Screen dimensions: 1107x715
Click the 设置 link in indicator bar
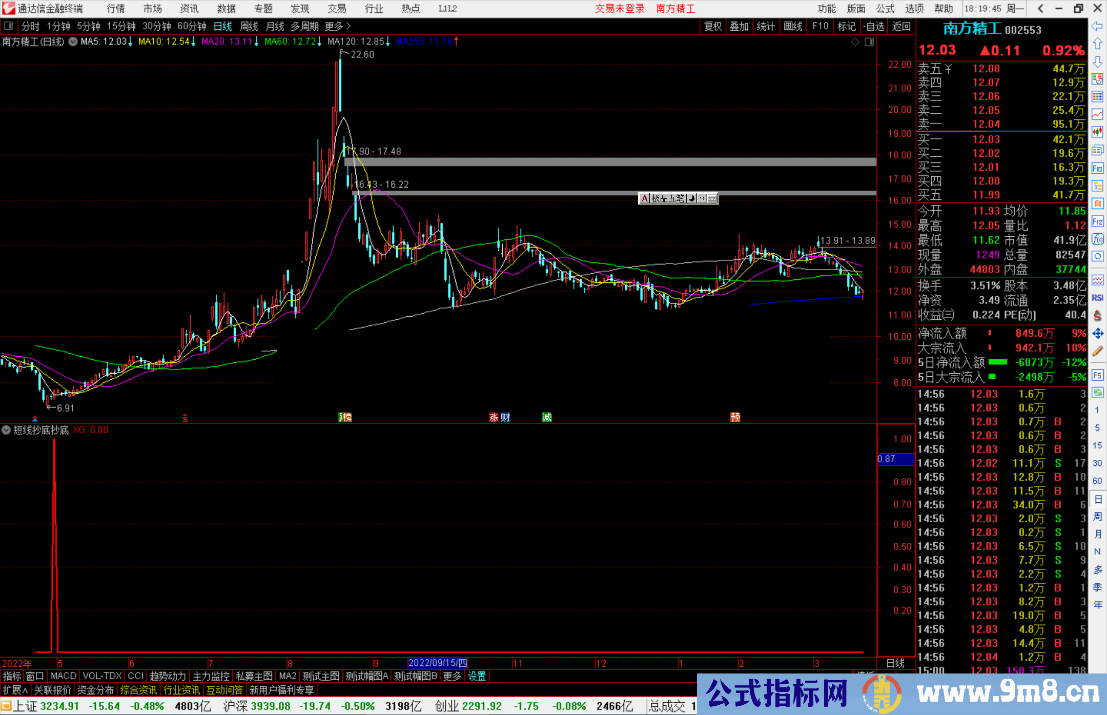point(477,676)
